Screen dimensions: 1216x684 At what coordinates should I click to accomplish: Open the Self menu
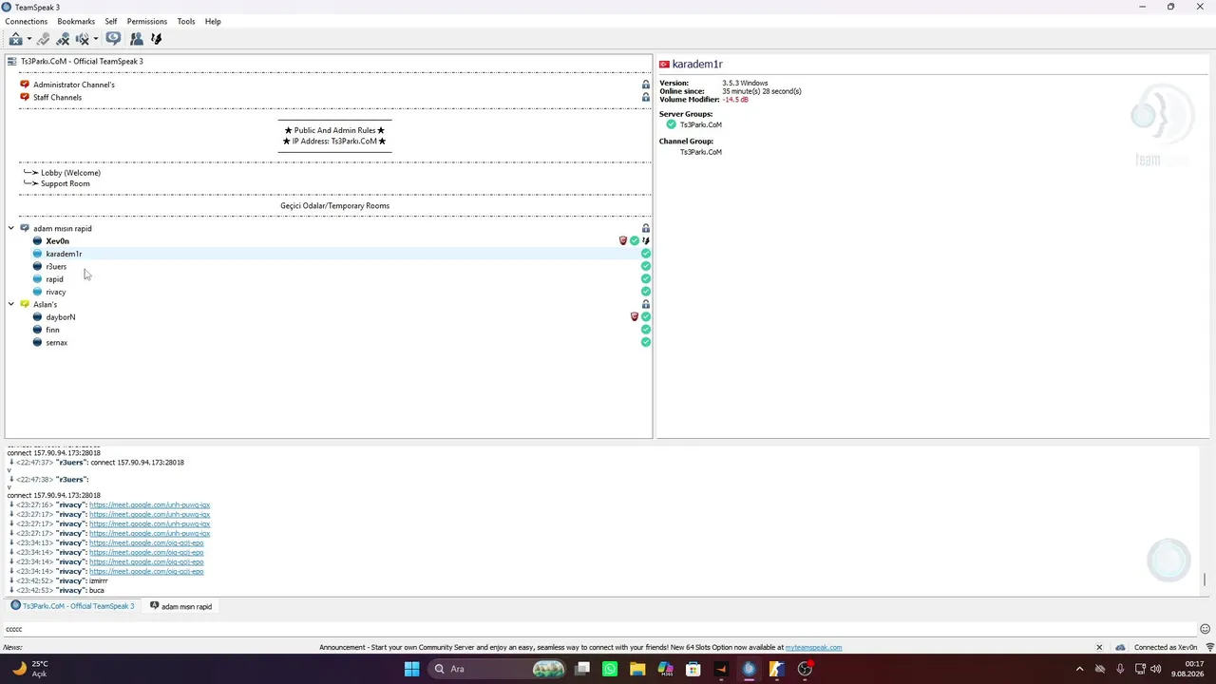click(x=111, y=21)
